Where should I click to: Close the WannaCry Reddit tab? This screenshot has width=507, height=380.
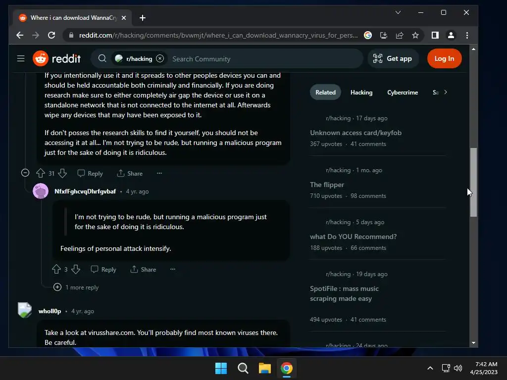123,18
